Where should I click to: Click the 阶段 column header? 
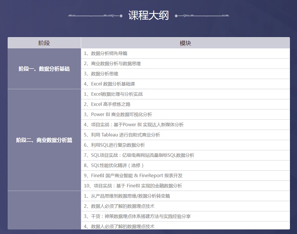pyautogui.click(x=44, y=43)
